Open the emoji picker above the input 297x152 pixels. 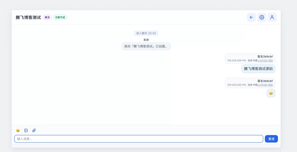click(x=18, y=130)
